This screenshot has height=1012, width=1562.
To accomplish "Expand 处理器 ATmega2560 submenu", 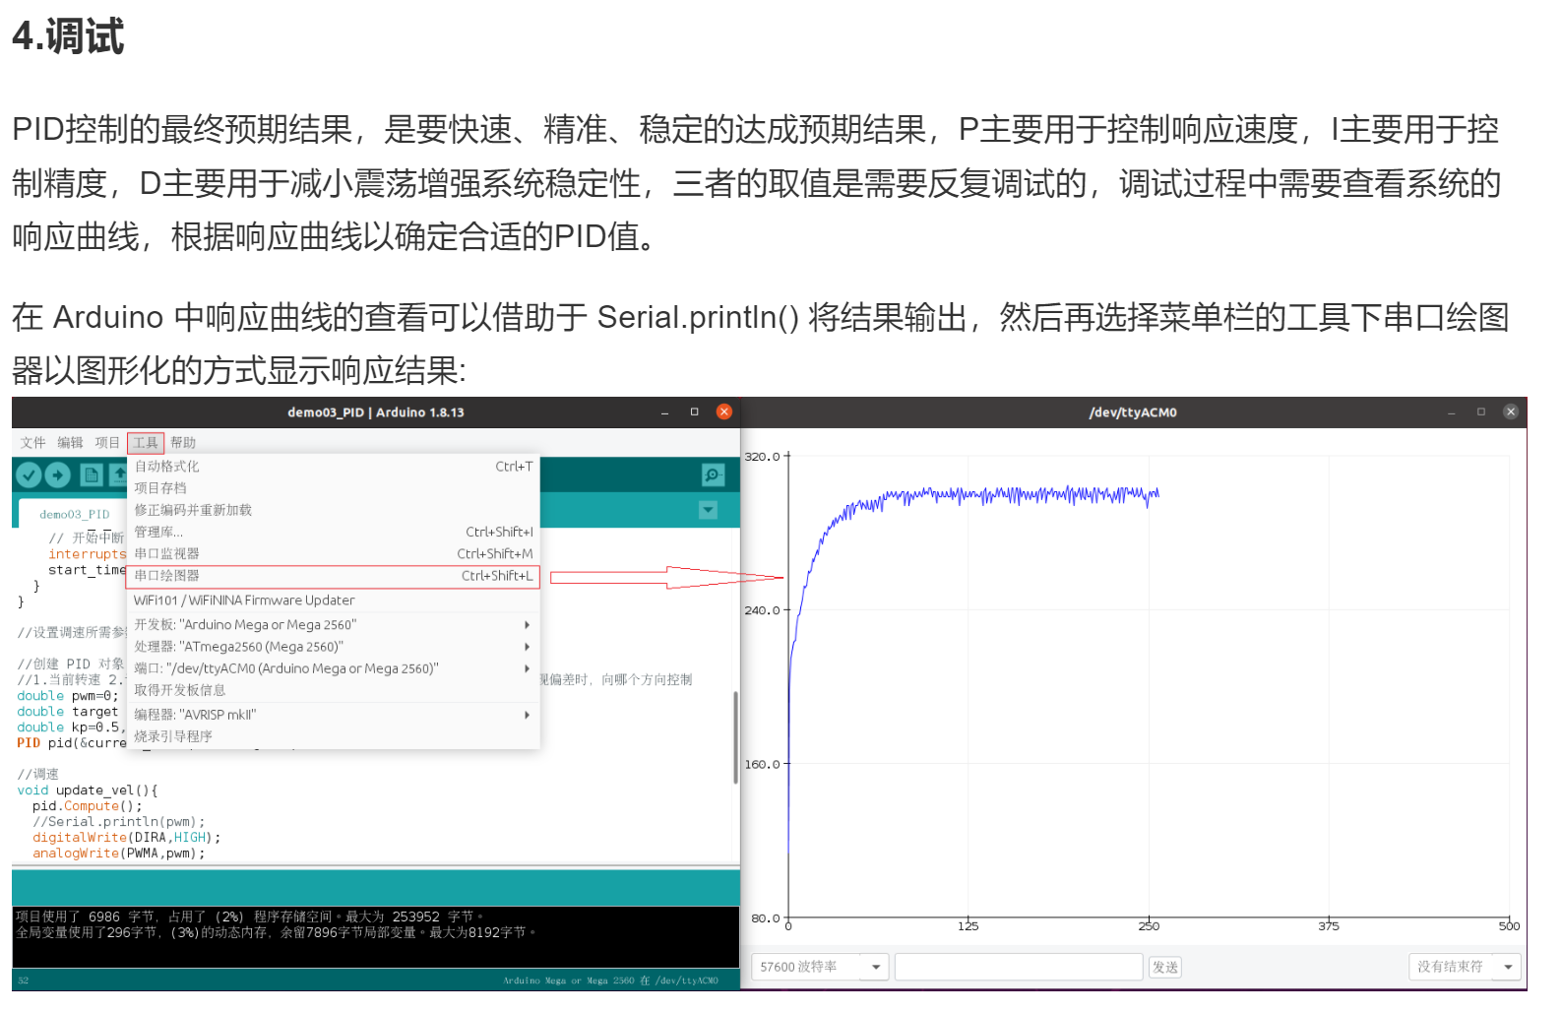I will click(334, 647).
